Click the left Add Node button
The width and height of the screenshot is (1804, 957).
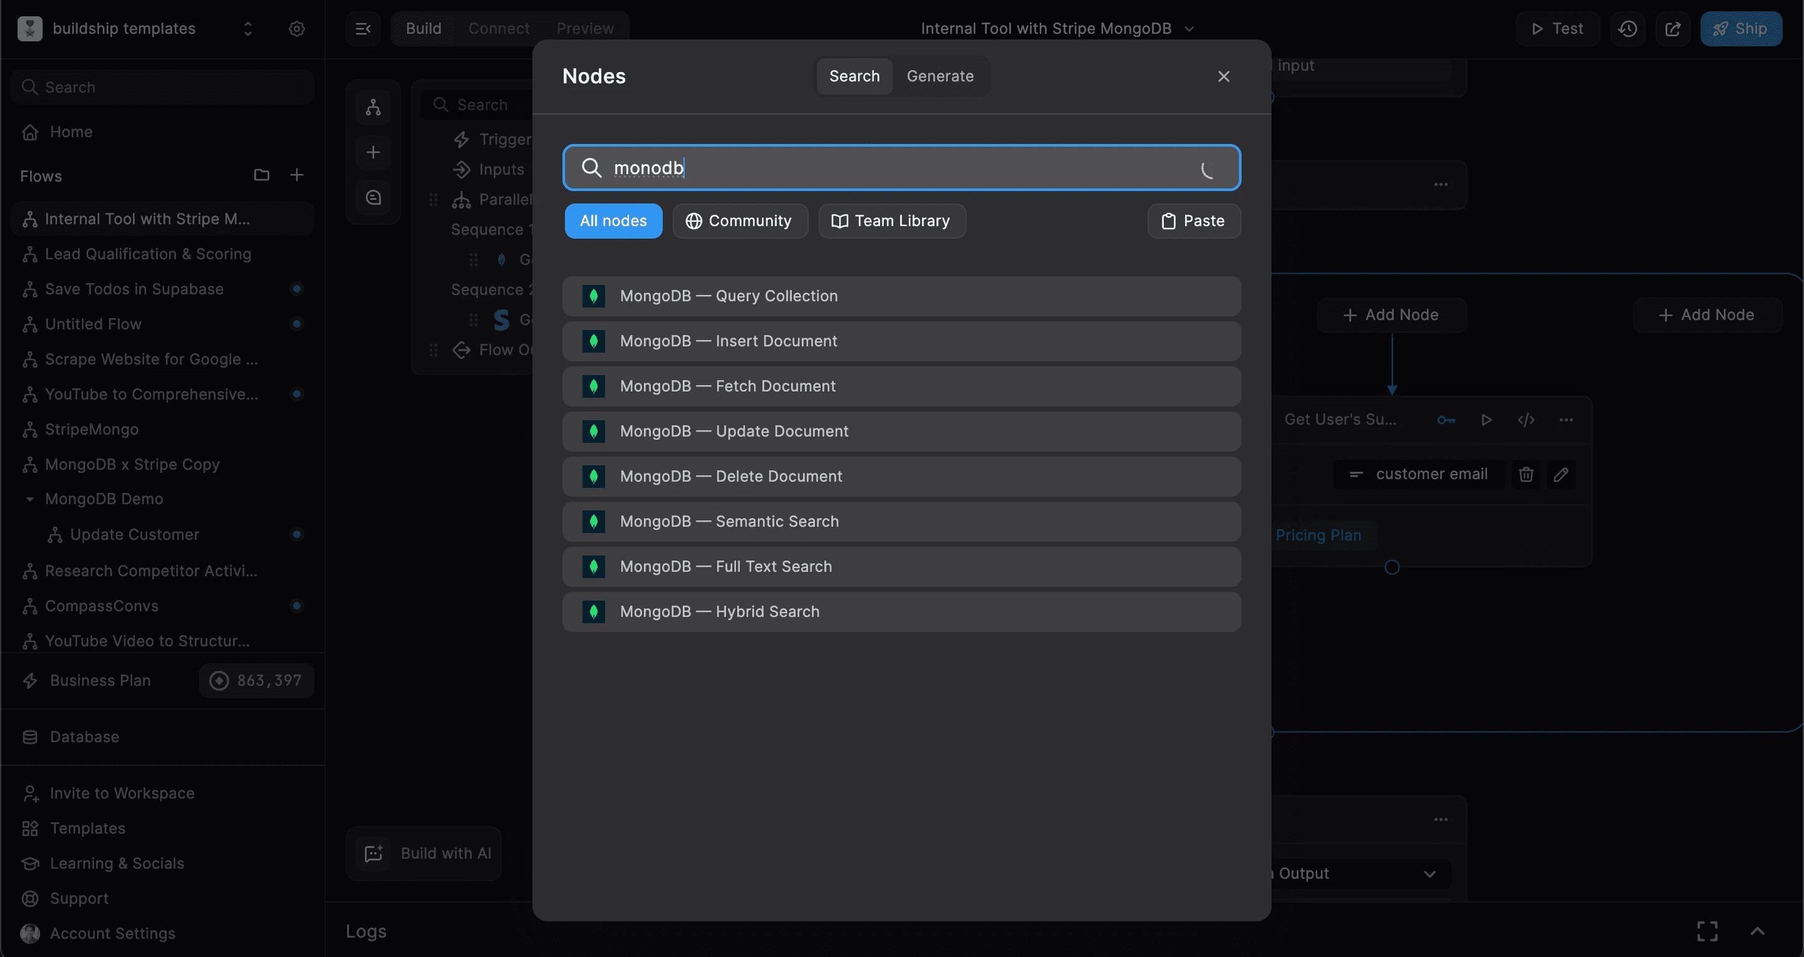[1391, 315]
